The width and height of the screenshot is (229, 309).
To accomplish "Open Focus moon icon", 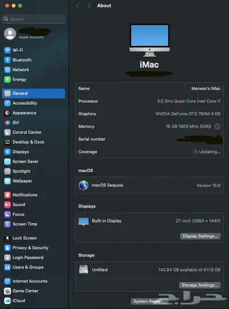I will (x=7, y=214).
